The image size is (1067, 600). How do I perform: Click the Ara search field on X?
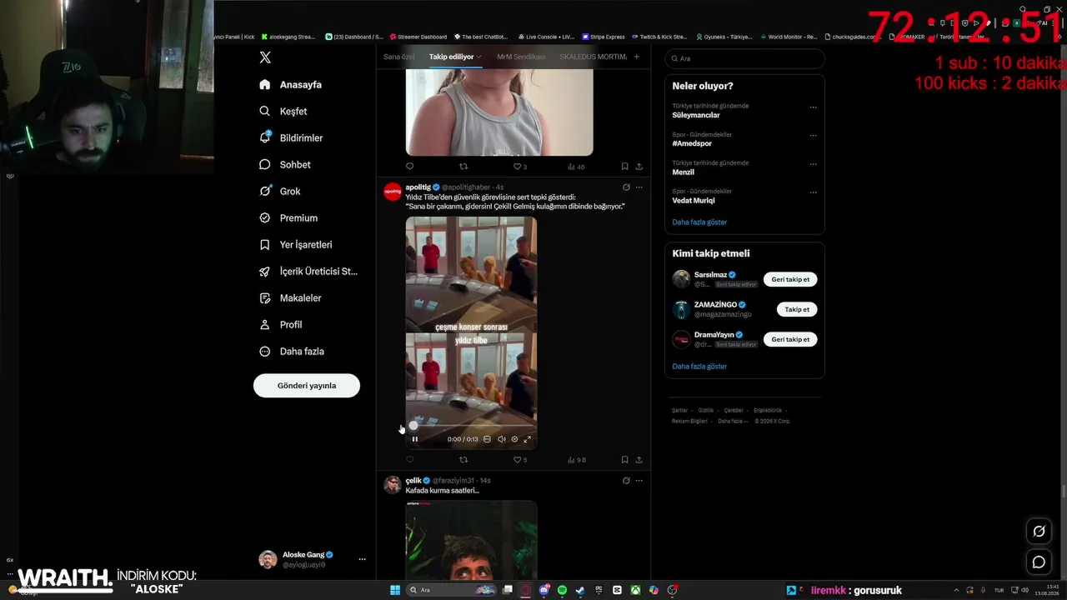pyautogui.click(x=744, y=58)
